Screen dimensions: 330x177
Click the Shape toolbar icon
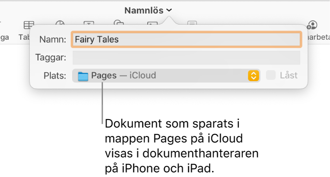point(119,24)
